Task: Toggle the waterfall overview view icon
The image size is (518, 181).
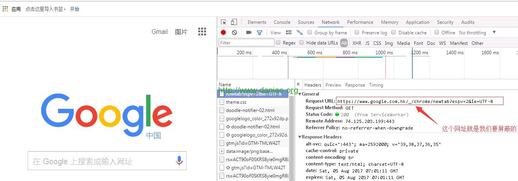Action: click(300, 33)
